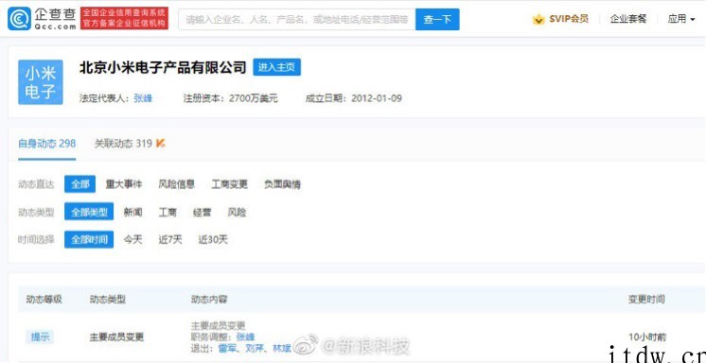Select the 工商变更 filter
706x363 pixels.
click(230, 184)
